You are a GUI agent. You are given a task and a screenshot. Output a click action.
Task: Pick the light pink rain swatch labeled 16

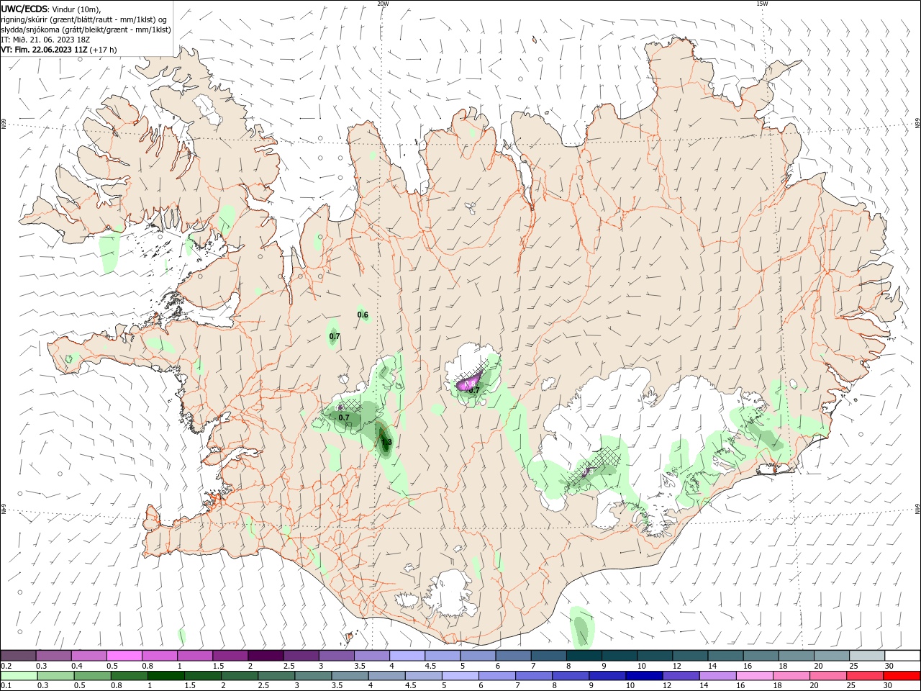coord(755,676)
